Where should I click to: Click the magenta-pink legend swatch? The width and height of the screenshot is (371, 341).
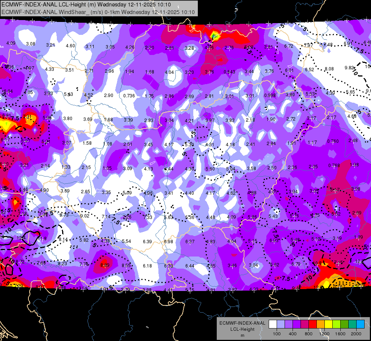click(305, 324)
